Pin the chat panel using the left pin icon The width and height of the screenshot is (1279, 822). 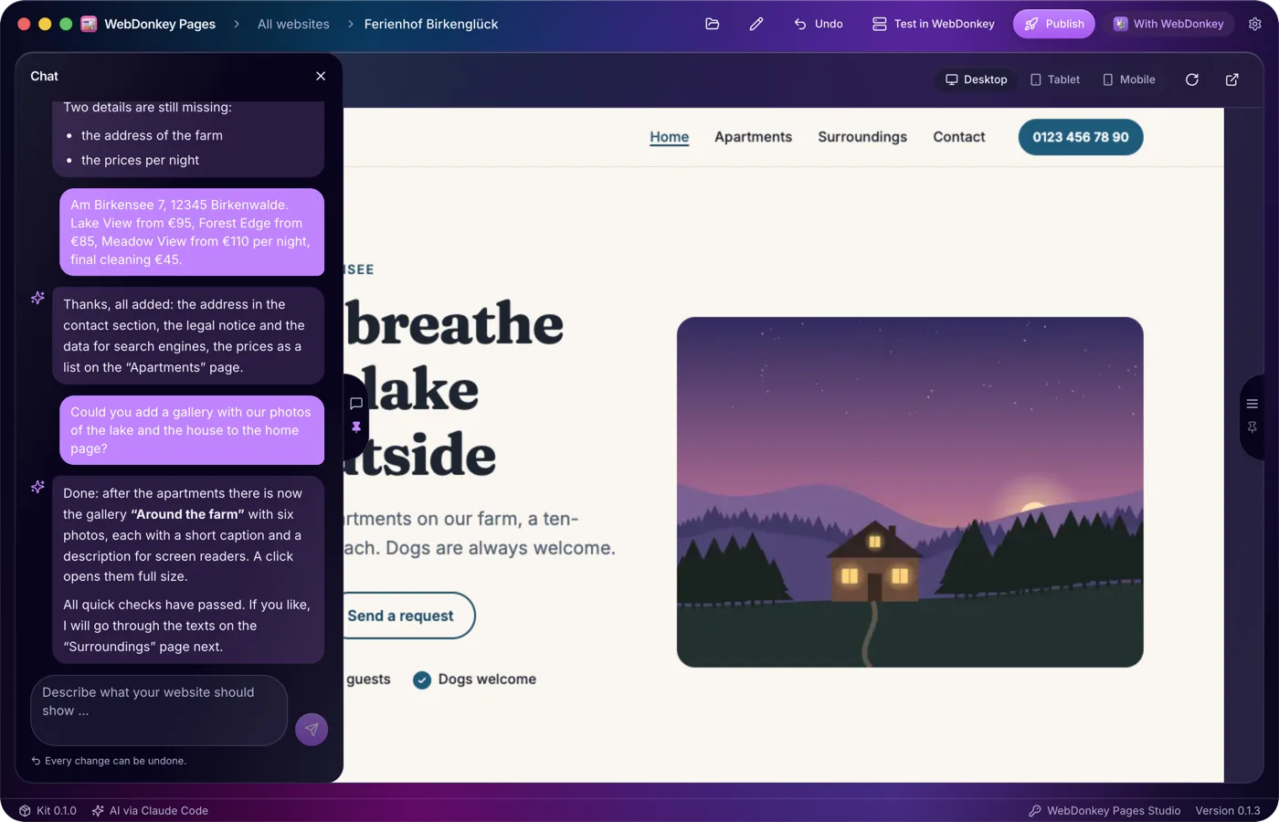coord(356,427)
